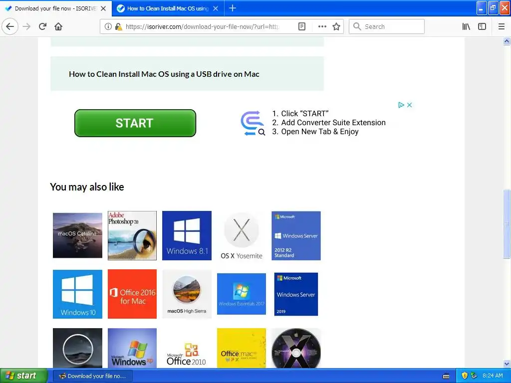
Task: Open AdChoices info icon on the ad
Action: click(x=401, y=105)
